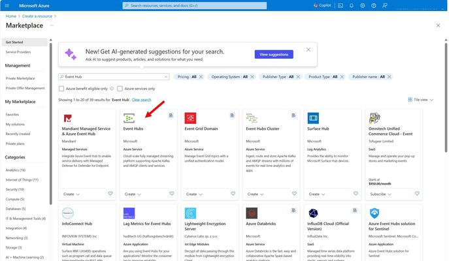Clear the Event Hub search box text
The image size is (449, 261).
coord(166,77)
